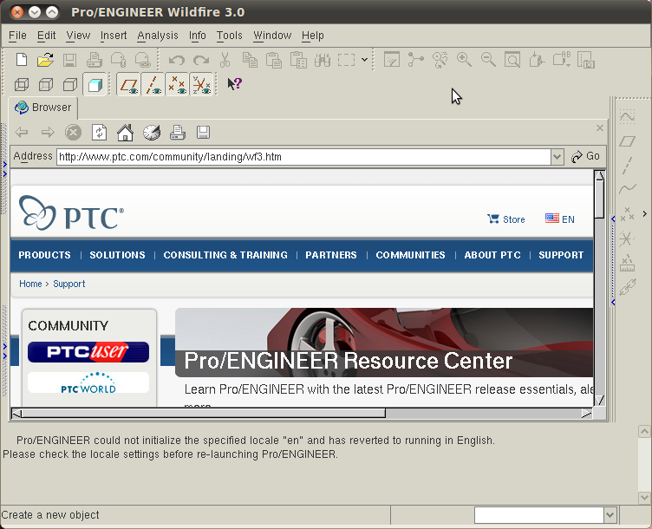Open the Insert menu
The image size is (652, 529).
114,36
